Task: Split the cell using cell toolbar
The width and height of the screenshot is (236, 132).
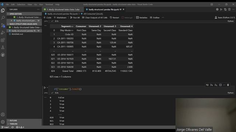Action: (221, 85)
